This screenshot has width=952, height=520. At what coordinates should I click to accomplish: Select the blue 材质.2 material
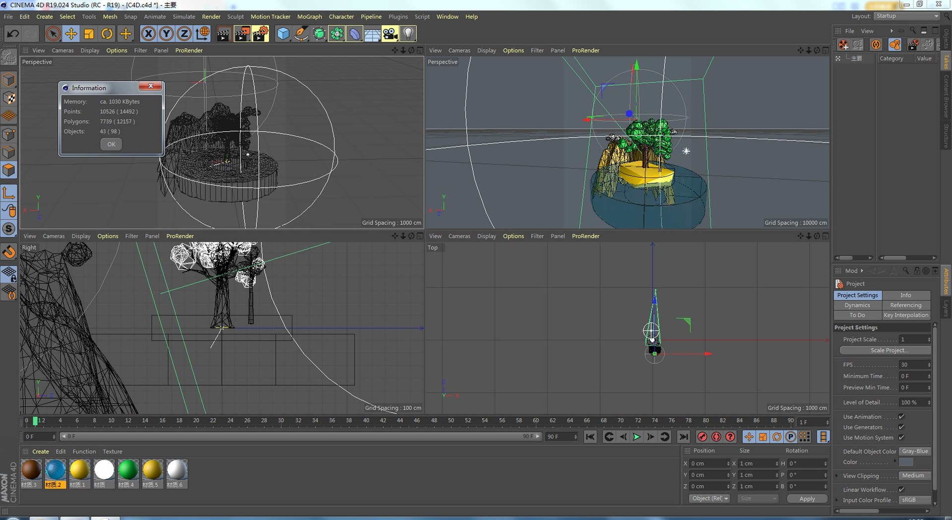[x=55, y=474]
